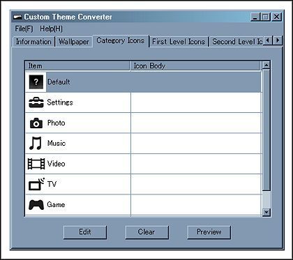Click the list scrollbar up arrow
293x260 pixels.
[x=266, y=65]
